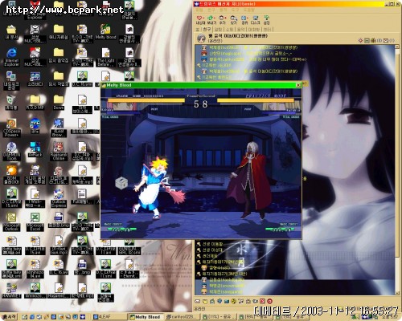The image size is (402, 321).
Task: Open the last messenger menu (도움말)
Action: click(x=248, y=10)
